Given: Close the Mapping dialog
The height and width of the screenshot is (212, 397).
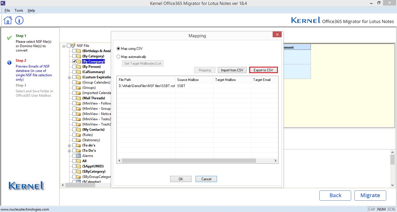Looking at the screenshot, I should click(277, 34).
